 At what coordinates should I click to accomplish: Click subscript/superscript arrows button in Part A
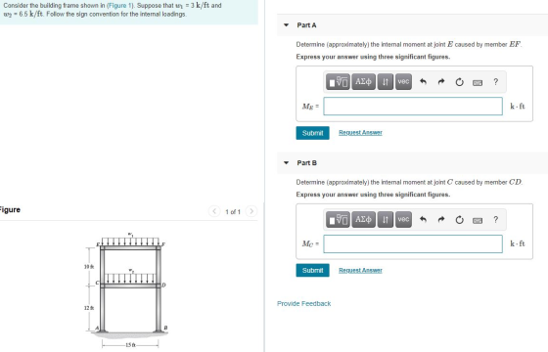386,82
